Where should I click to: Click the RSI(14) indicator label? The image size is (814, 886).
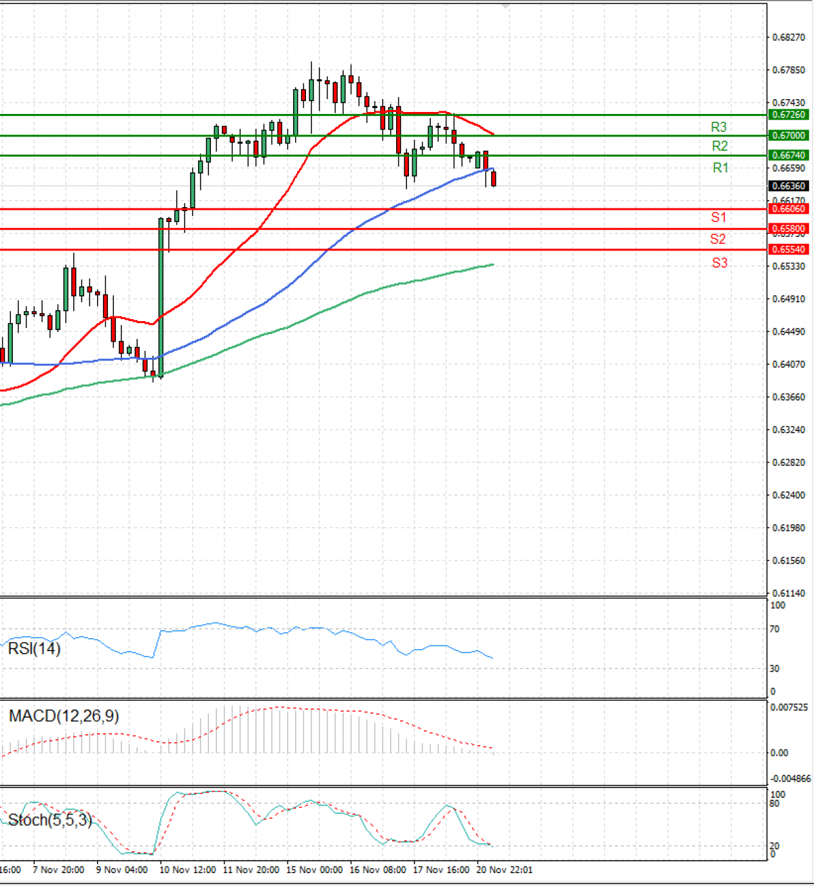point(34,648)
